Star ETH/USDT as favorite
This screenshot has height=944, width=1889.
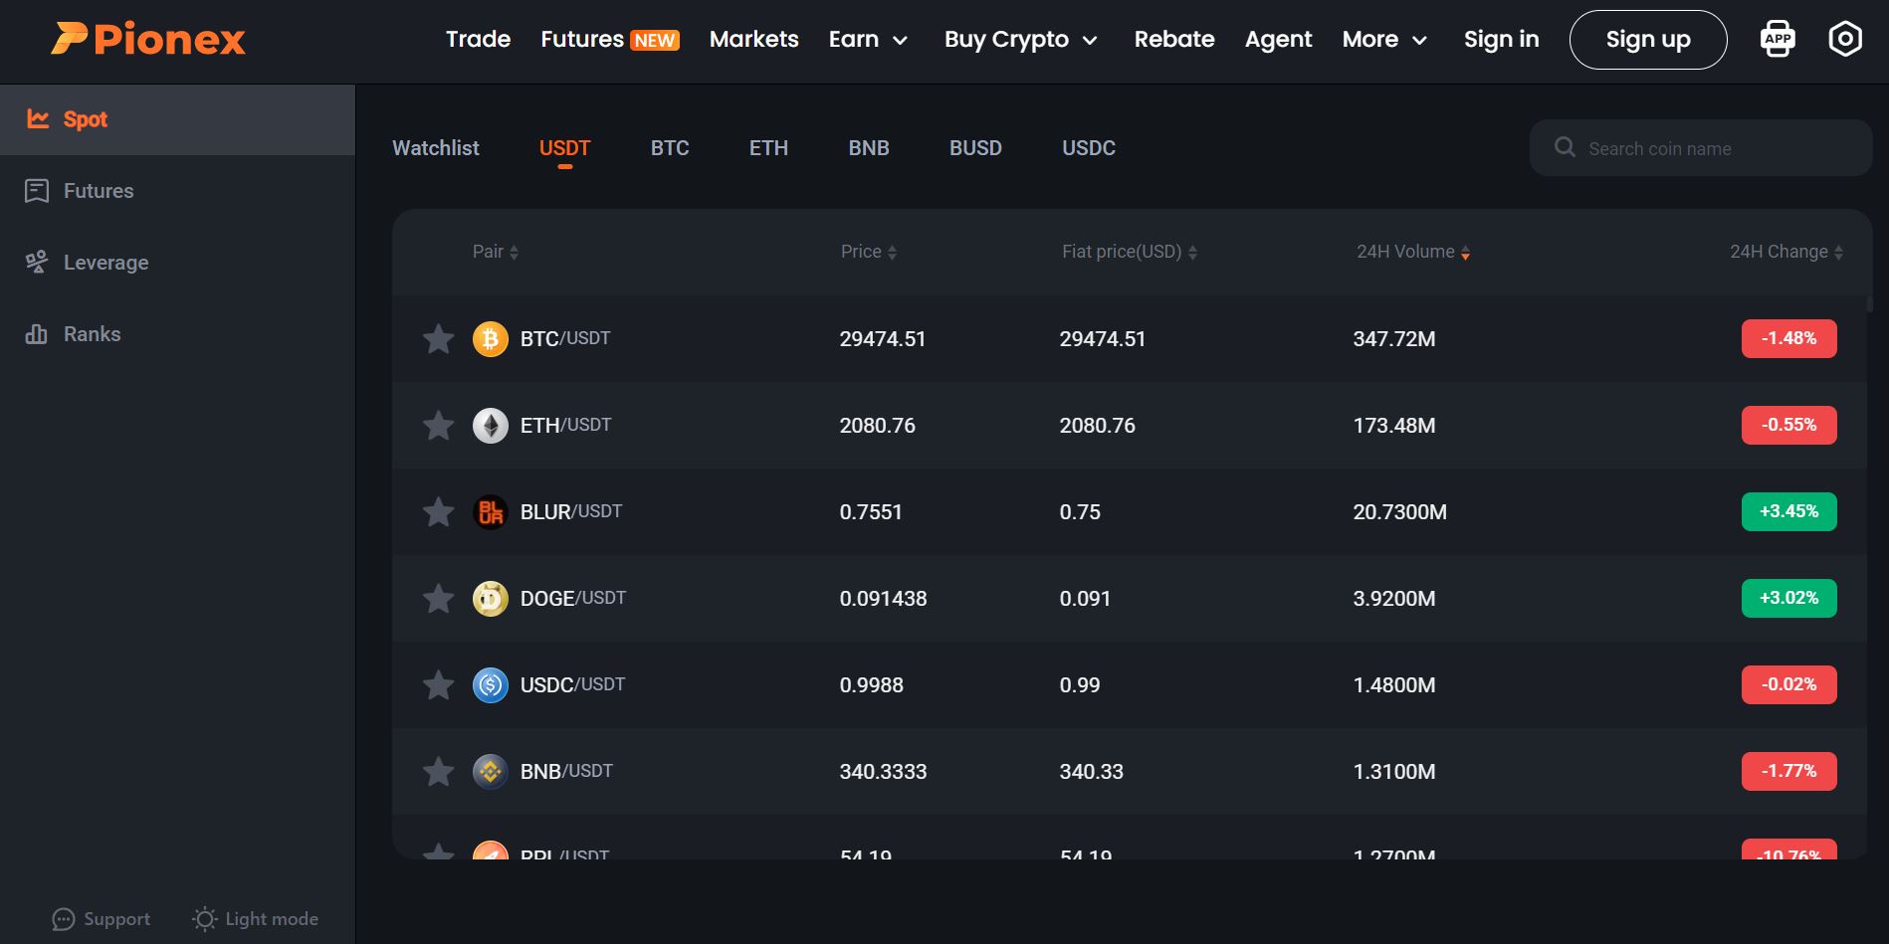point(438,426)
